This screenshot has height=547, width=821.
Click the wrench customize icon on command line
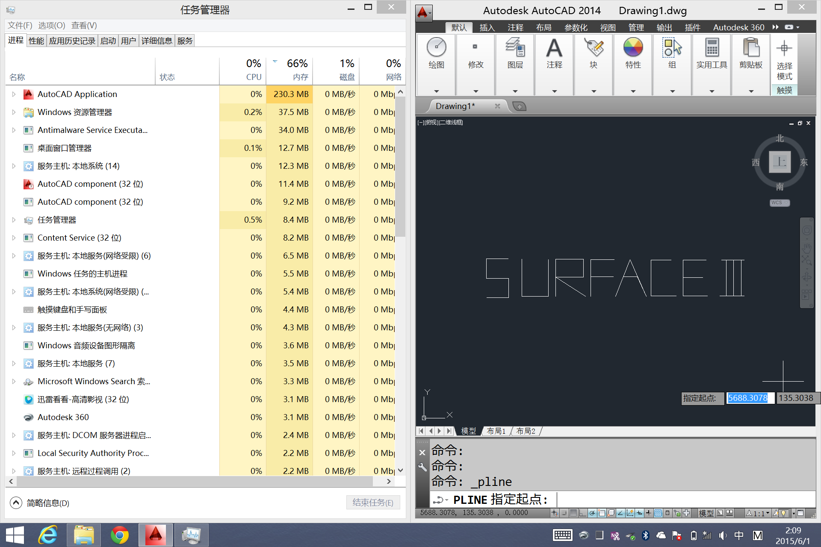[x=422, y=467]
